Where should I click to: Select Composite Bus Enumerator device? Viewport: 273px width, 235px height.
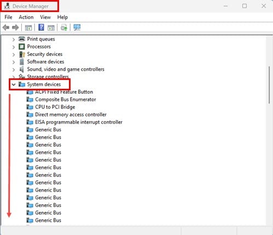[66, 100]
